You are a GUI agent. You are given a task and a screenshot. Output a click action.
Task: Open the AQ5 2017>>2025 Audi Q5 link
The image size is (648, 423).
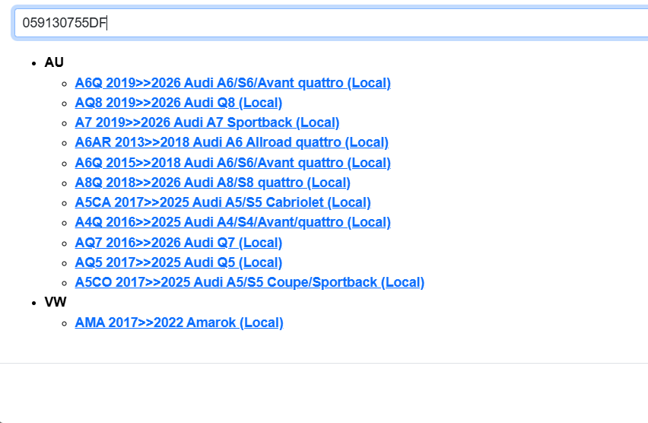pyautogui.click(x=178, y=262)
